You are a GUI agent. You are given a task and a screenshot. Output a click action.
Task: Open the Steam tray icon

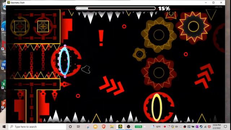click(201, 127)
